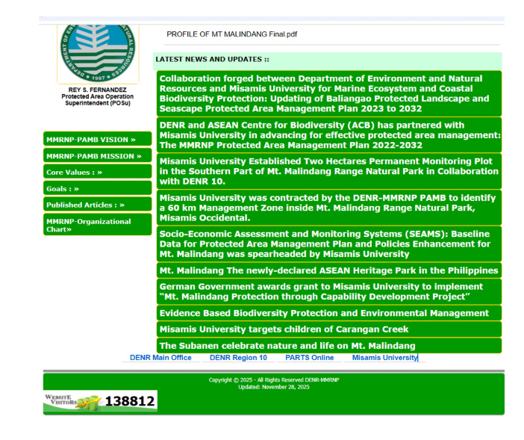524x440 pixels.
Task: Visit the DENR Region 10 link
Action: pyautogui.click(x=238, y=357)
